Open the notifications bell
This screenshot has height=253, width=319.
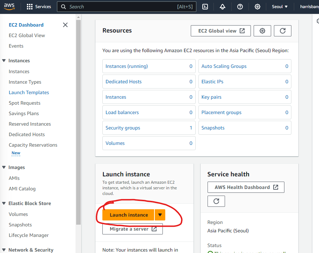point(222,7)
